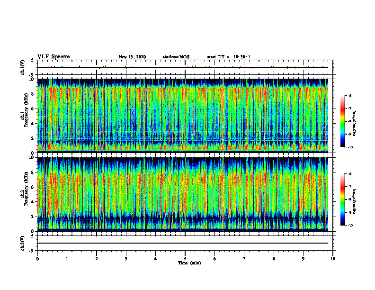Click the -6 label on ch.1 color bar
375x290 pixels.
pyautogui.click(x=349, y=95)
